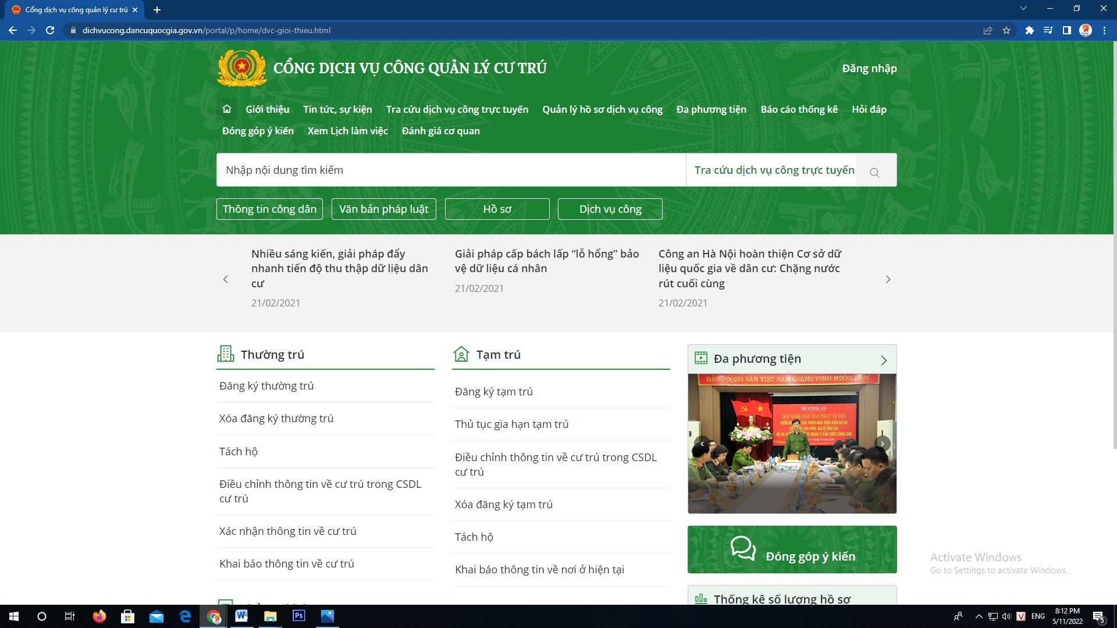This screenshot has height=628, width=1117.
Task: Click the home icon in navigation
Action: 227,109
